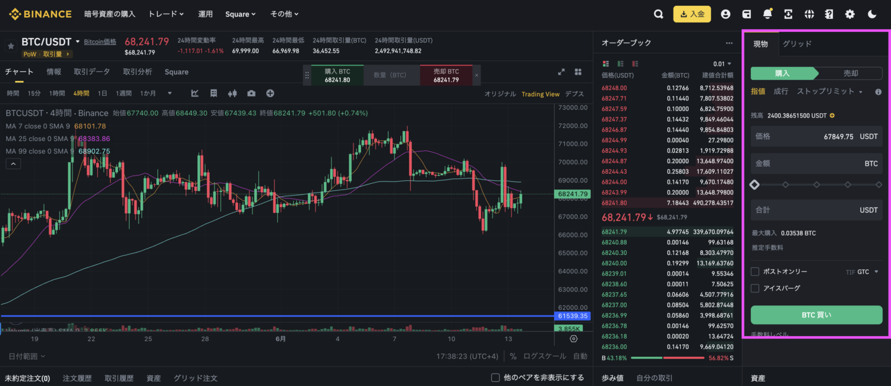Take a chart snapshot with camera icon
The width and height of the screenshot is (891, 386).
coord(251,93)
